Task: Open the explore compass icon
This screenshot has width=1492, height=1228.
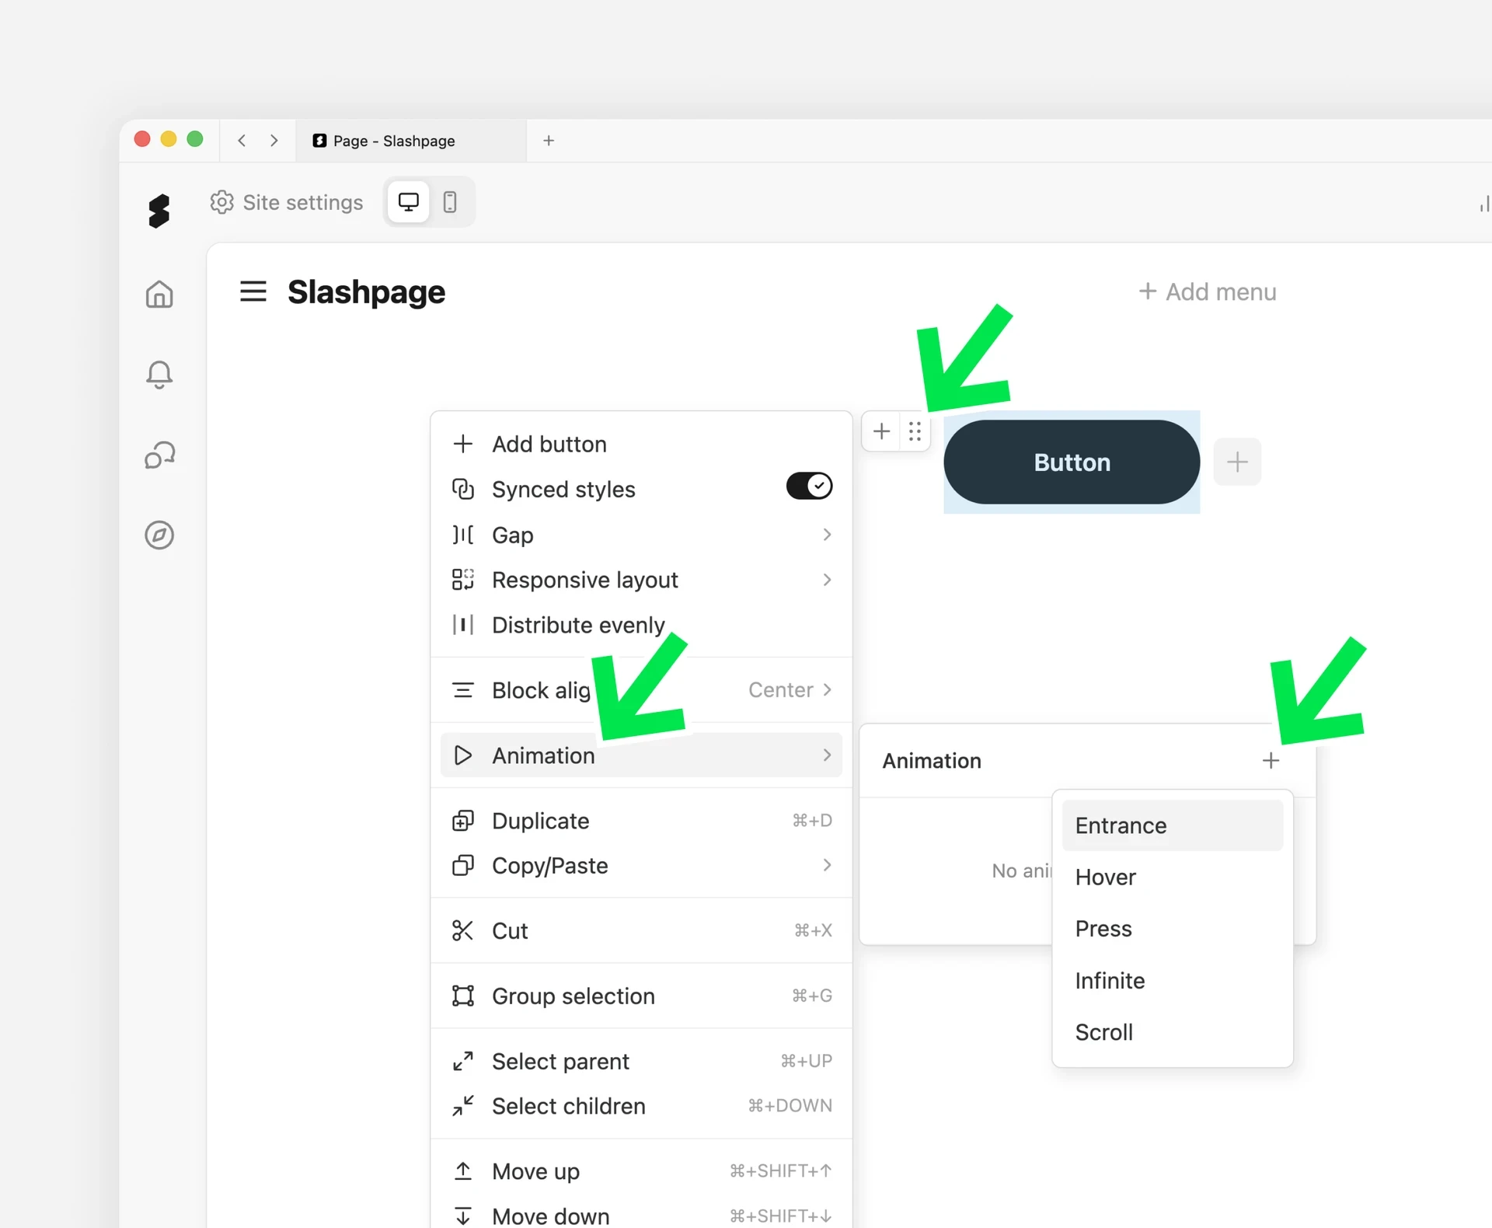Action: (159, 535)
